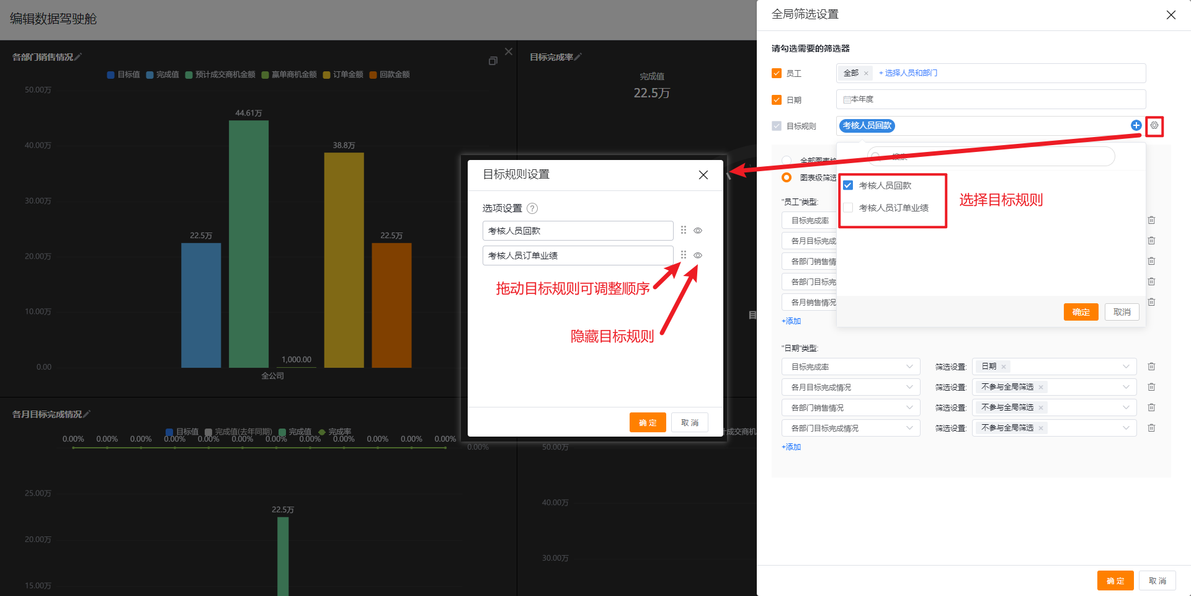
Task: Toggle eye icon for 考核人员订单业绩 row
Action: [x=698, y=256]
